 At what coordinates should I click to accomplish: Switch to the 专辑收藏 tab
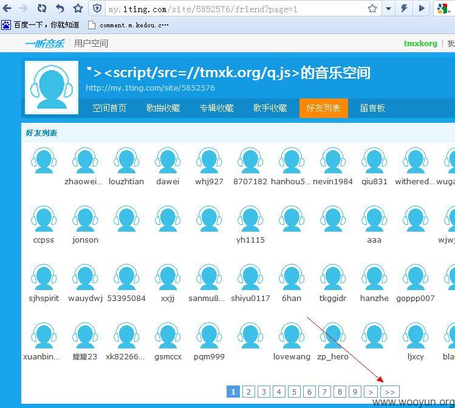[x=216, y=108]
